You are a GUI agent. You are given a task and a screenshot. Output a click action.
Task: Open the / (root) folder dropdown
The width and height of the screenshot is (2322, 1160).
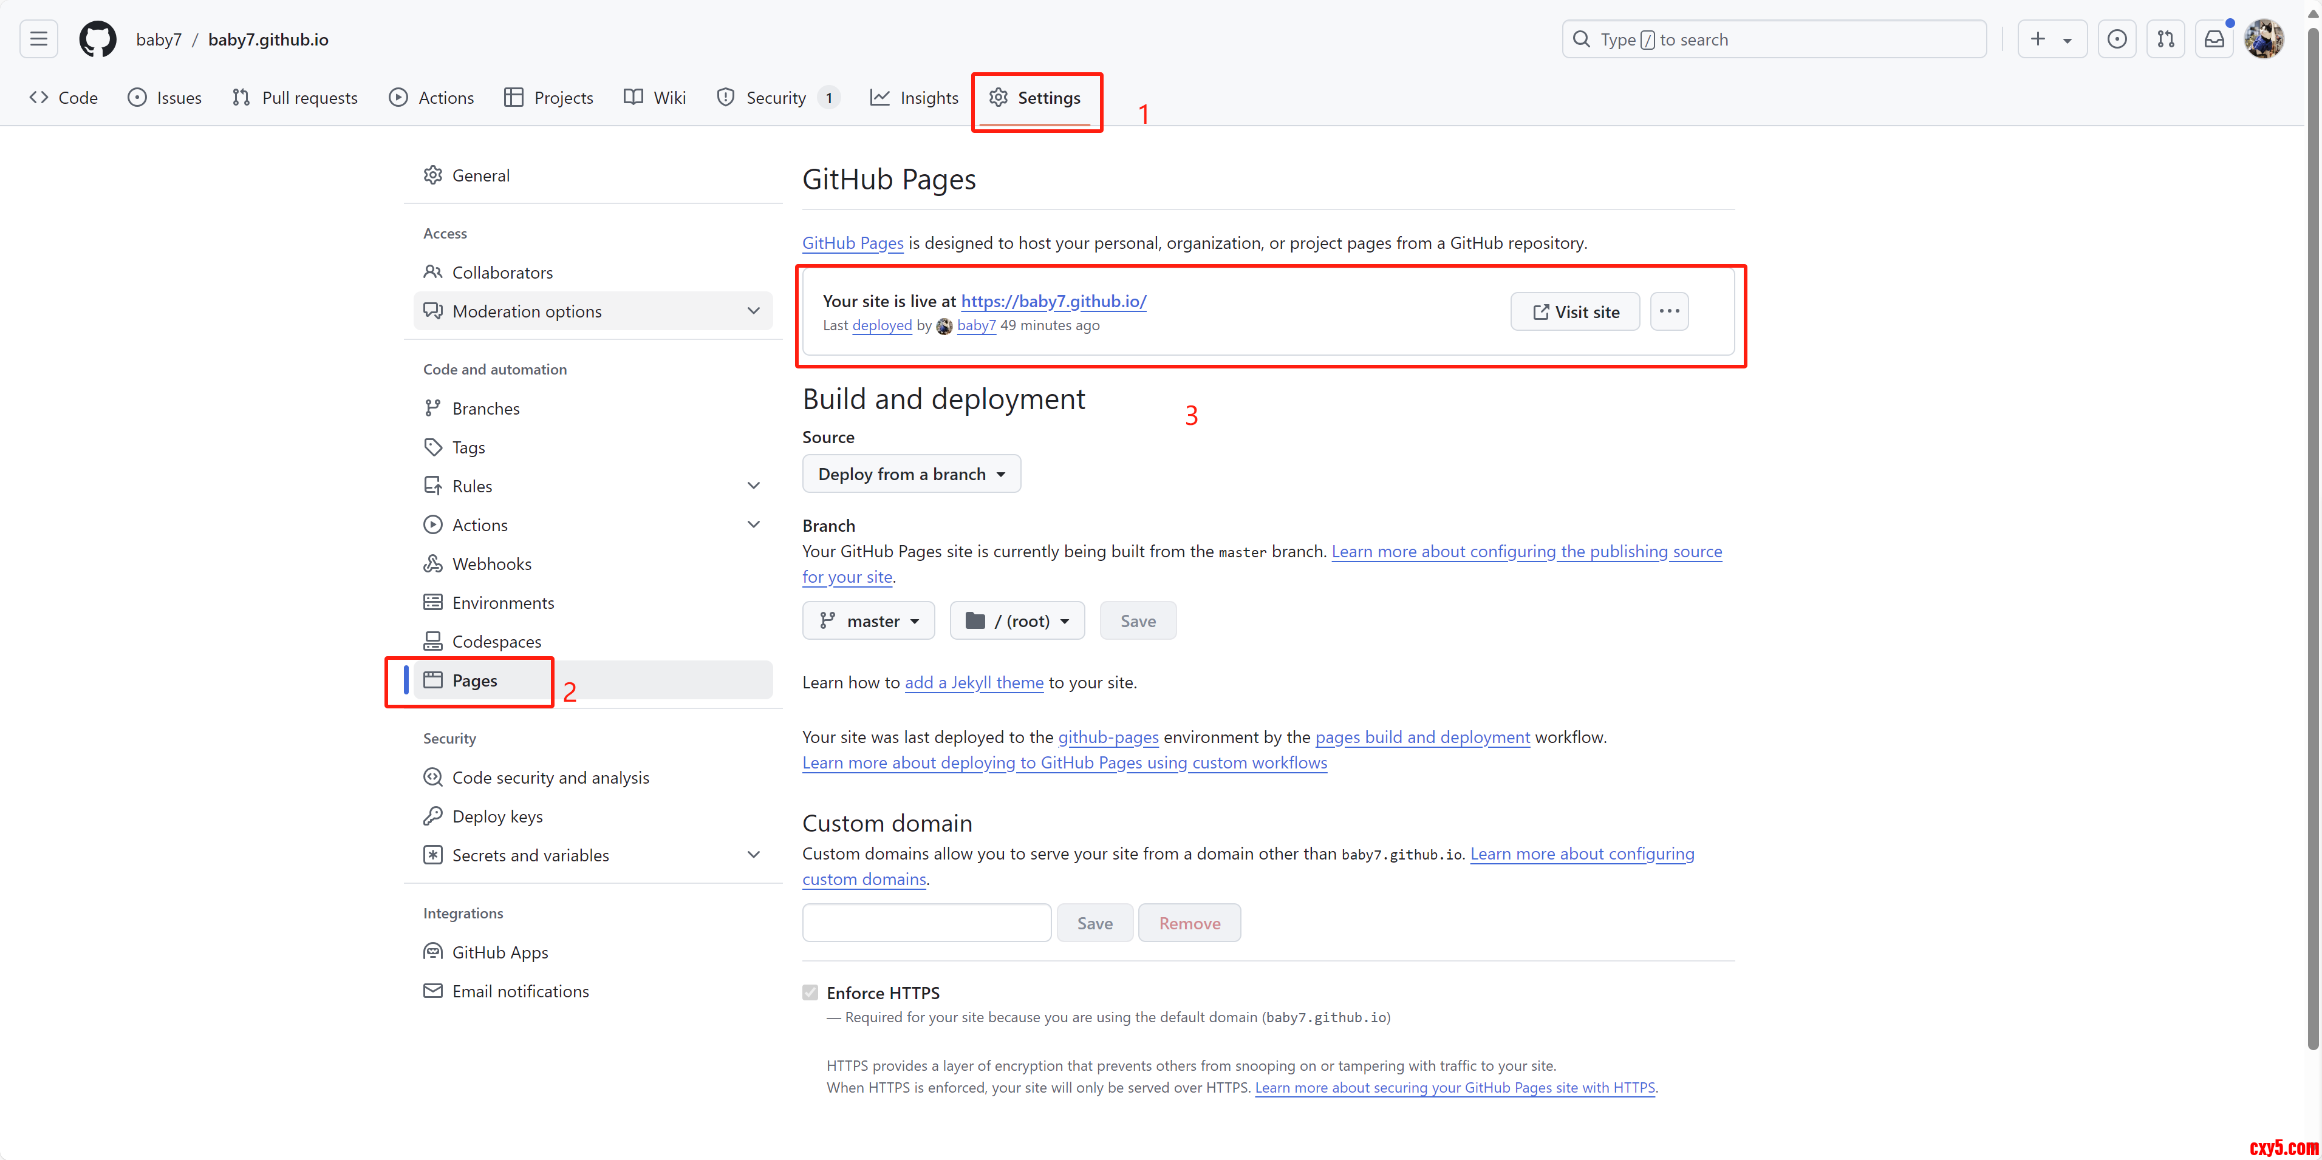pos(1017,620)
